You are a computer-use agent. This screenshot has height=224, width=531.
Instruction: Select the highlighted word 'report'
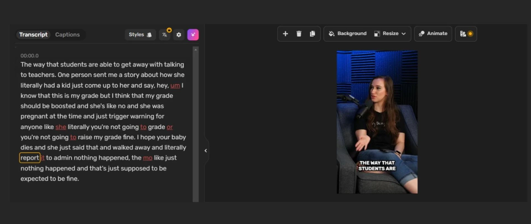(x=30, y=158)
